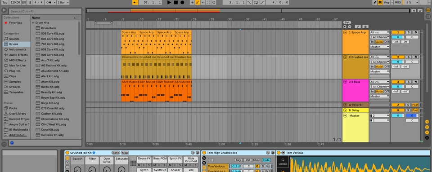Screen dimensions: 432x172
Task: Open B Bass All Channels dropdown
Action: [380, 87]
